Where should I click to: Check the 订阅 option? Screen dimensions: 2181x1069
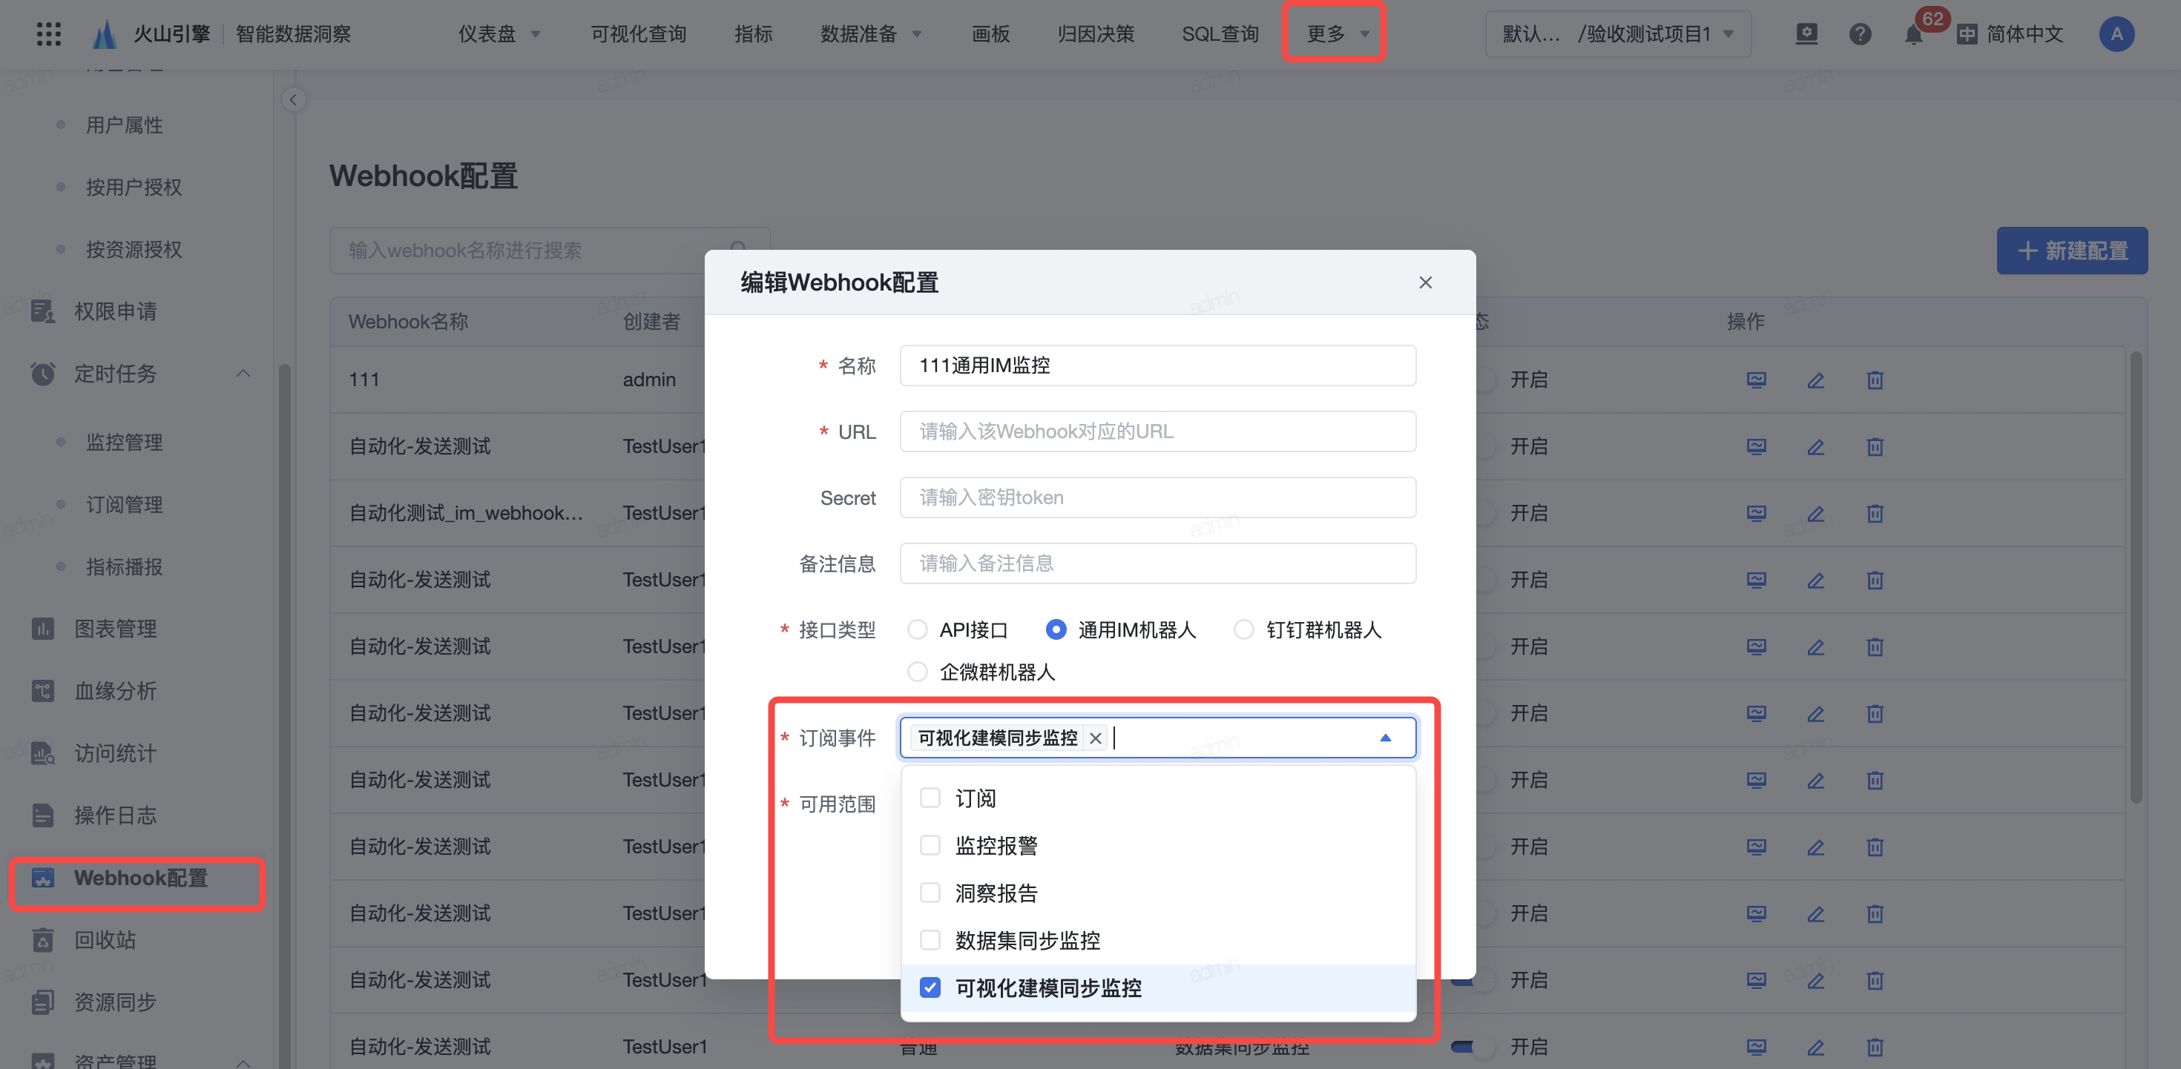tap(930, 798)
